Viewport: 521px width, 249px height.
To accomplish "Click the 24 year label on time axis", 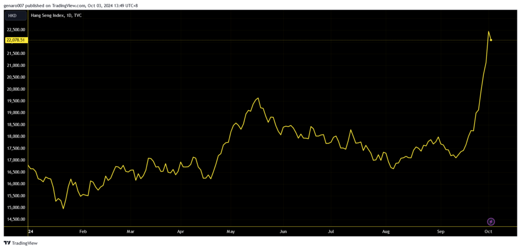I will (x=30, y=231).
